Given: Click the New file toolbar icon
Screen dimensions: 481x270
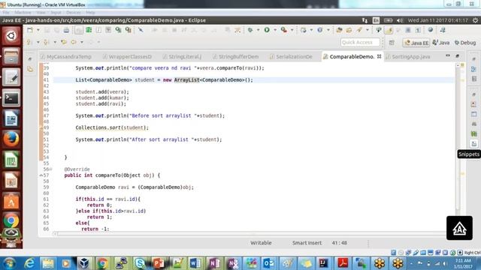Looking at the screenshot, I should click(x=30, y=30).
